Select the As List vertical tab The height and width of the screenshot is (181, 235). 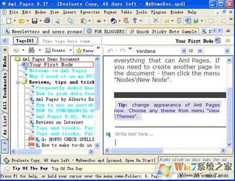(5, 126)
